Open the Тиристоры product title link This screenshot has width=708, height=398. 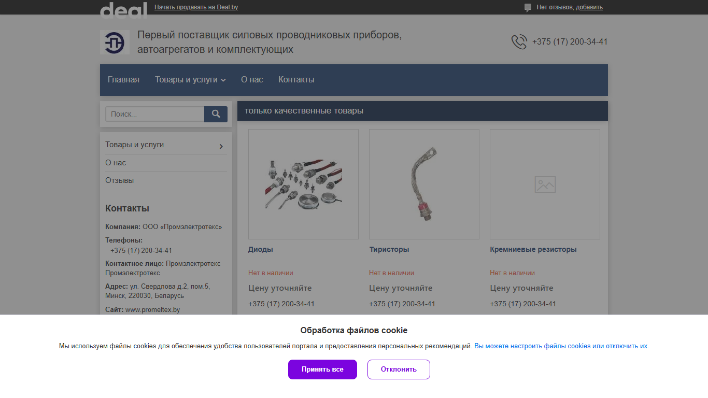click(389, 249)
